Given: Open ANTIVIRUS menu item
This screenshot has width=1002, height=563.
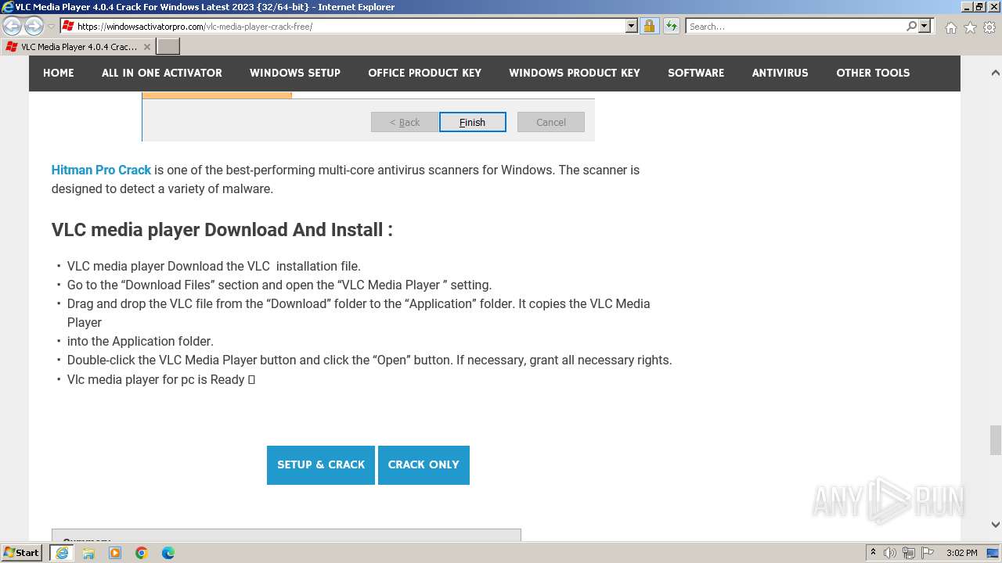Looking at the screenshot, I should (780, 73).
